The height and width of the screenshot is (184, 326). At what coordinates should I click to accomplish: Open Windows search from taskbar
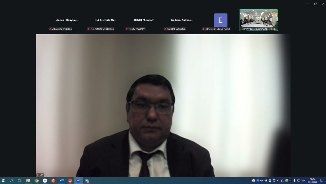tap(11, 180)
